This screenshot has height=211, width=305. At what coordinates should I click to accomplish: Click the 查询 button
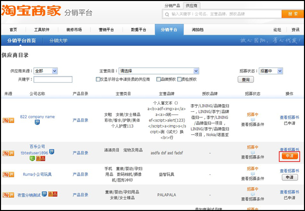tap(246, 79)
